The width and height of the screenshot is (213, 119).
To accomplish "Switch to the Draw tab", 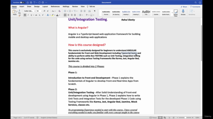I will click(x=29, y=7).
